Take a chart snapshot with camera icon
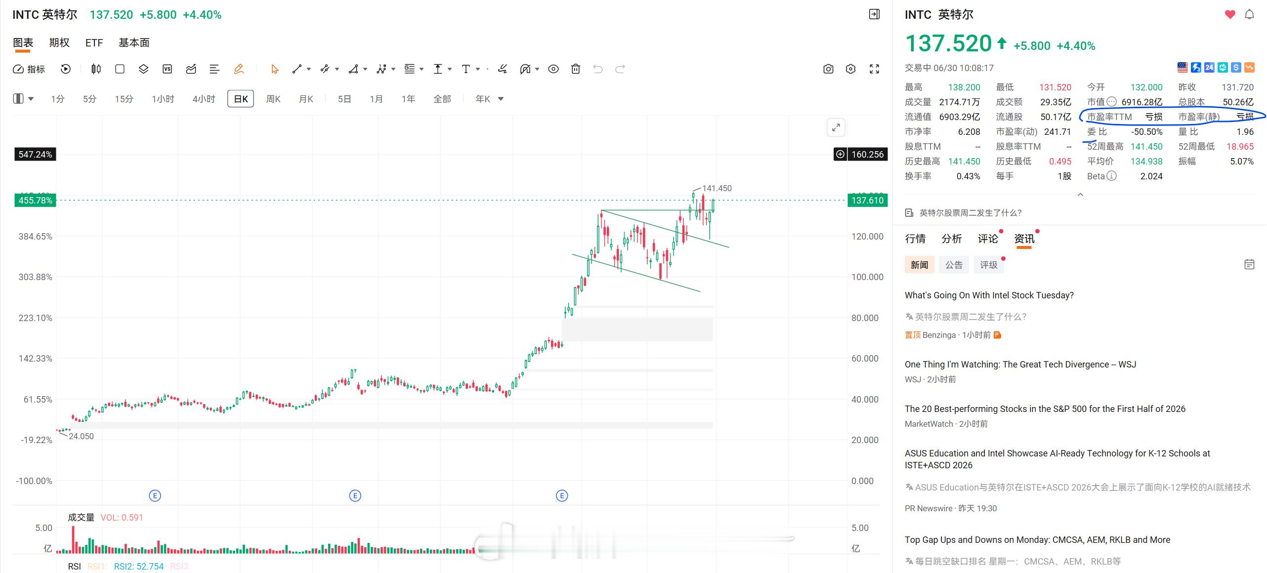The image size is (1267, 573). tap(828, 69)
